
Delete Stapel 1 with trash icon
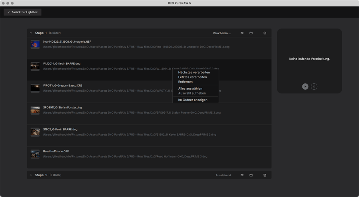265,33
